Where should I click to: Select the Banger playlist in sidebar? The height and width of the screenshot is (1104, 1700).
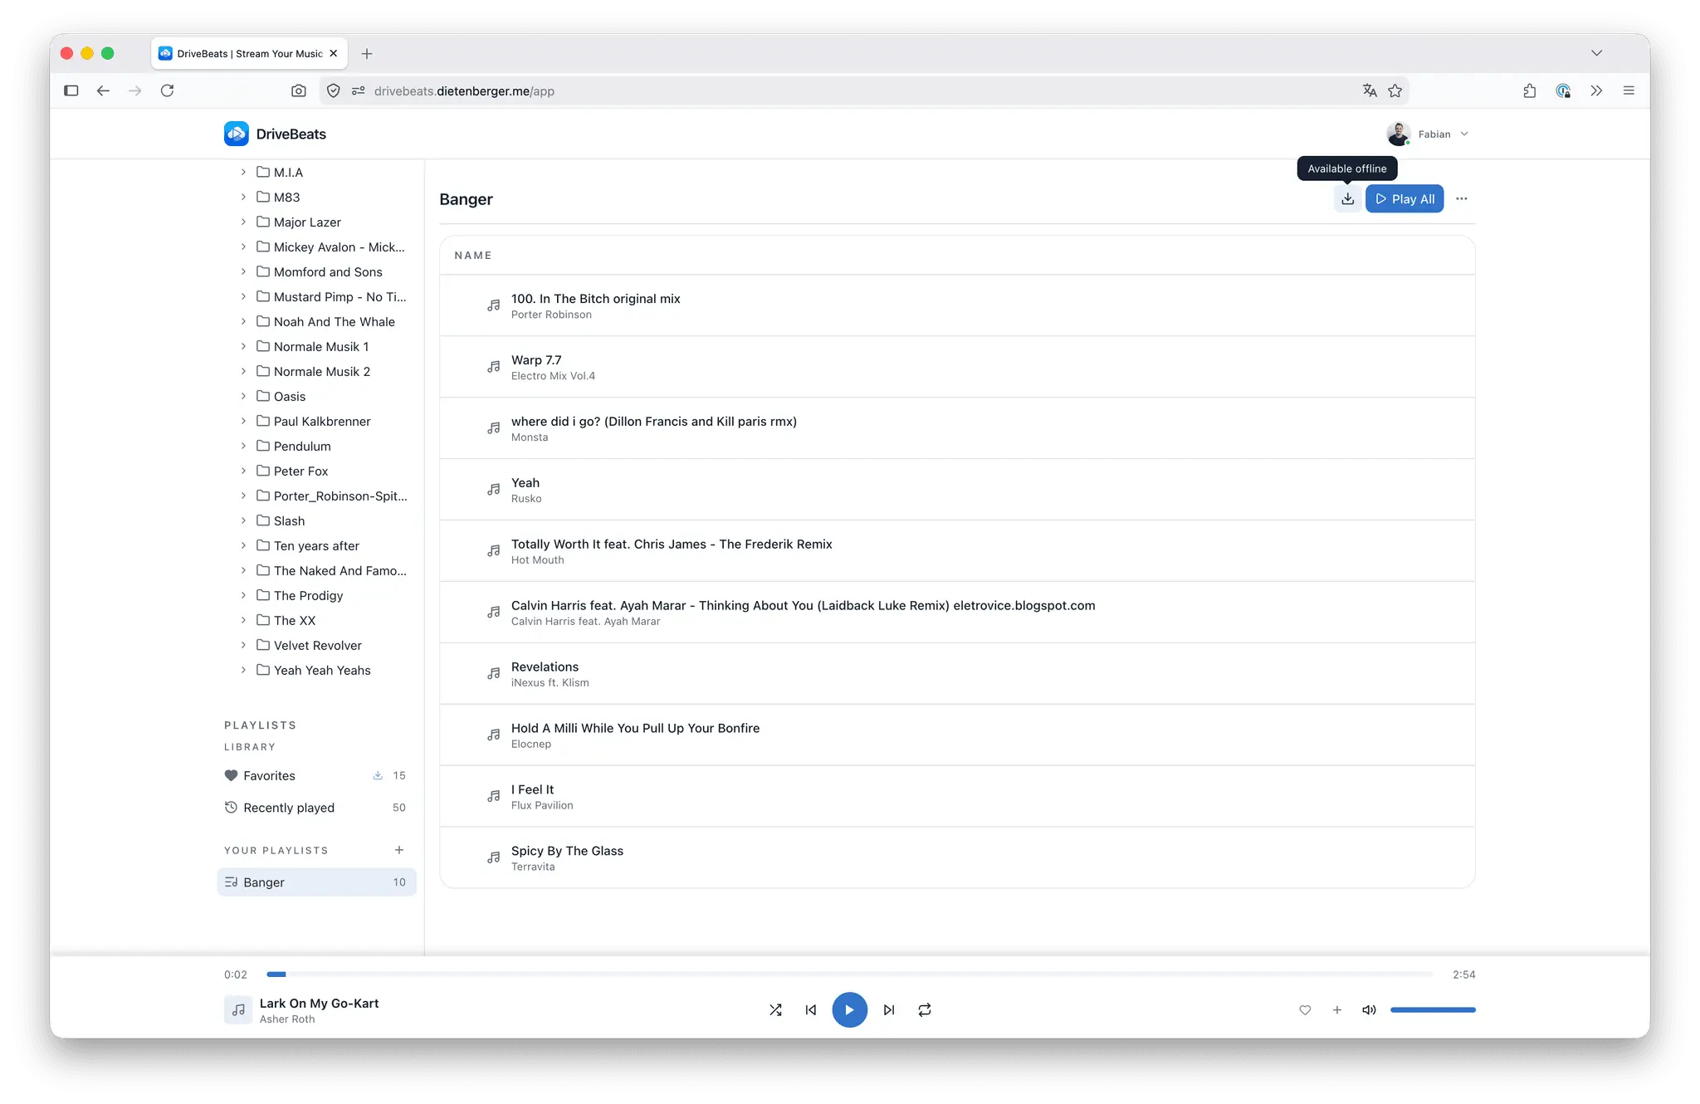(316, 882)
